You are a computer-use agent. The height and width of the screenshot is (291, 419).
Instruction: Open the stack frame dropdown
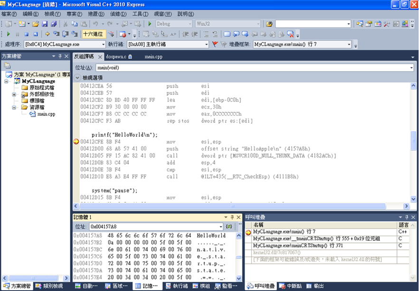[x=349, y=45]
